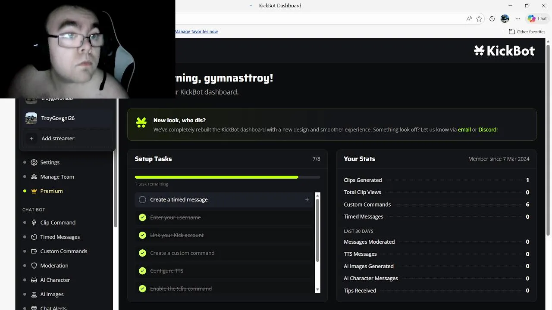Viewport: 552px width, 310px height.
Task: Open Create a timed message task
Action: pos(224,200)
